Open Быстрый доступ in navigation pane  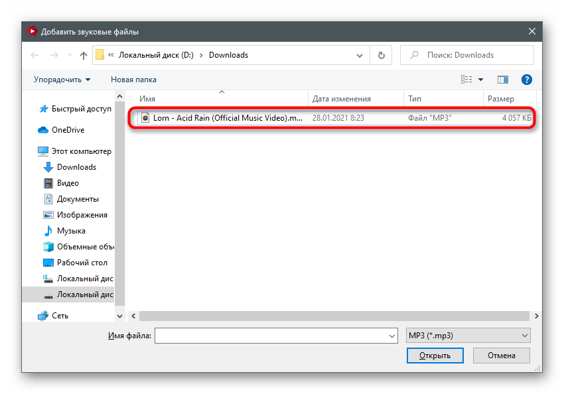tap(81, 109)
